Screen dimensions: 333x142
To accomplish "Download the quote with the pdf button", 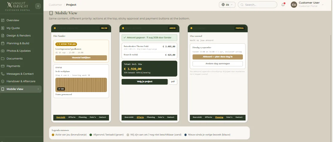I will coord(173,82).
